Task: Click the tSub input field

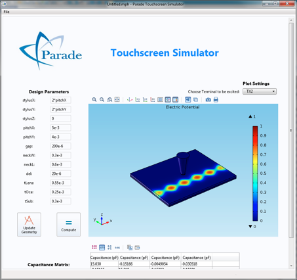Action: (61, 201)
